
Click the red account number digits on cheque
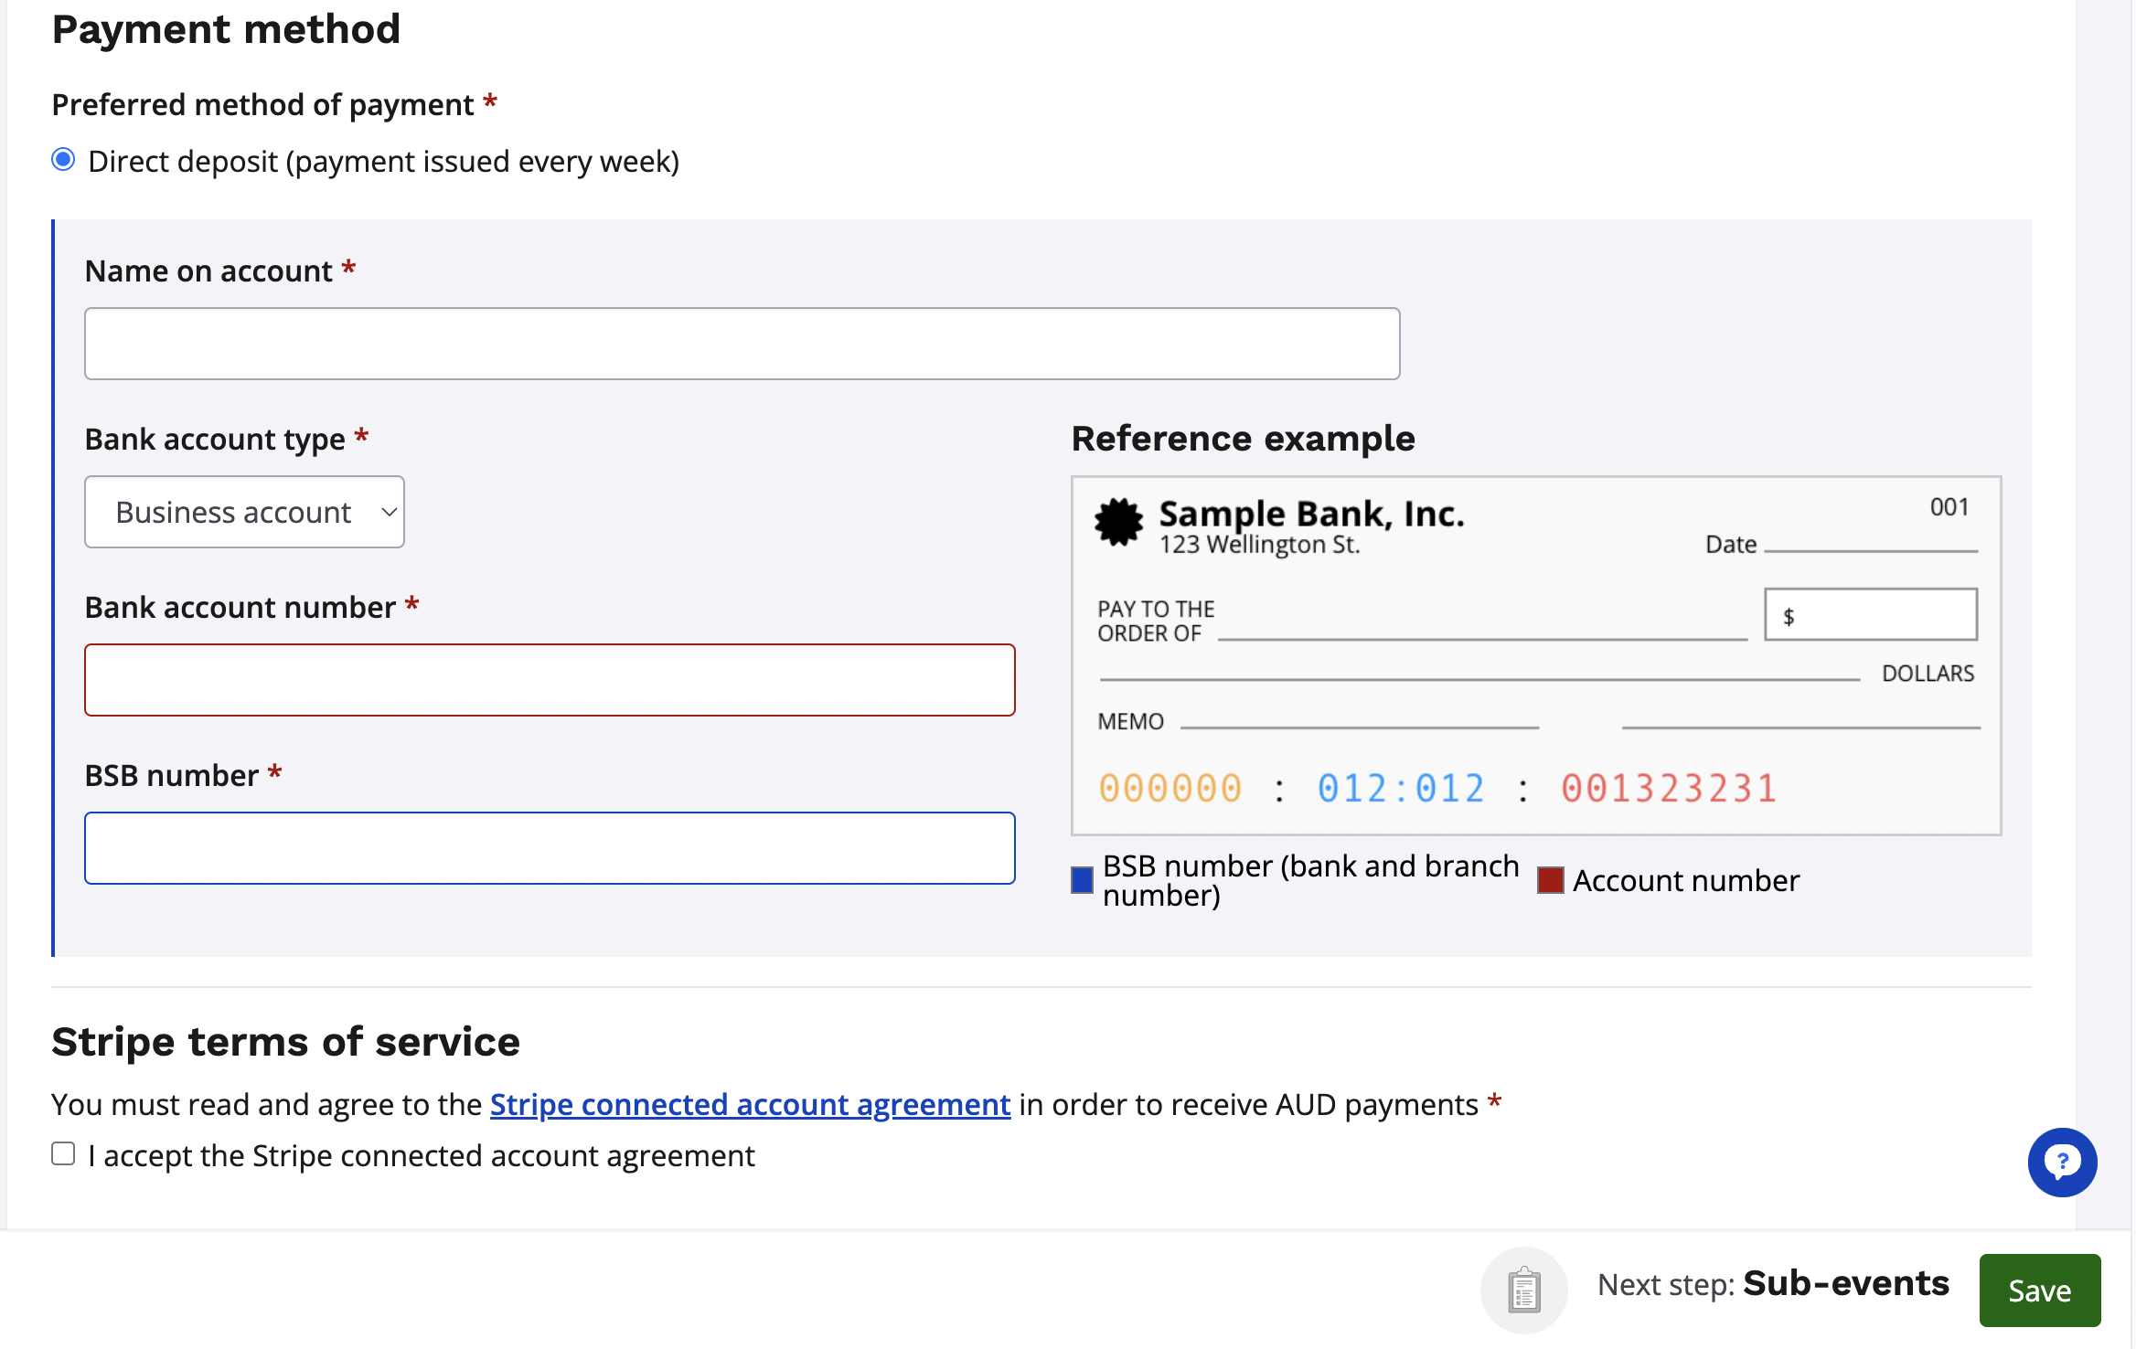tap(1668, 788)
